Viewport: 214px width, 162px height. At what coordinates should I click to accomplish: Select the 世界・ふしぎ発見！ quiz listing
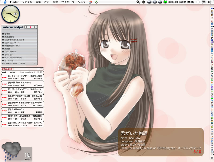(x=22, y=117)
